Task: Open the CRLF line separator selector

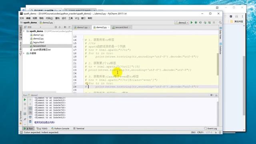Action: [200, 132]
